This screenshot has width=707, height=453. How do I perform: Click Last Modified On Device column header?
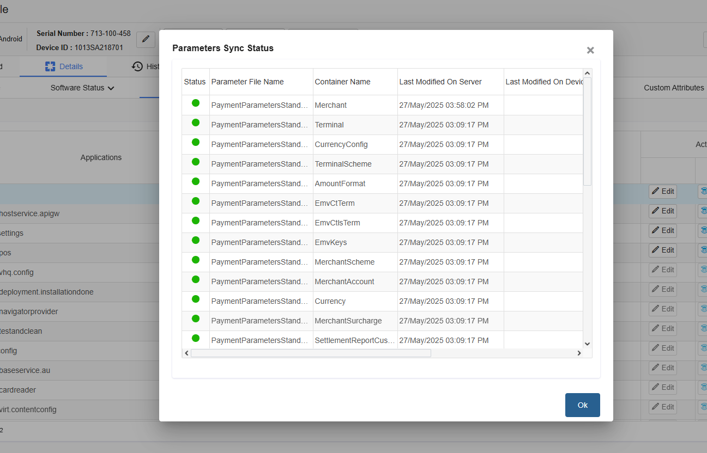(544, 82)
